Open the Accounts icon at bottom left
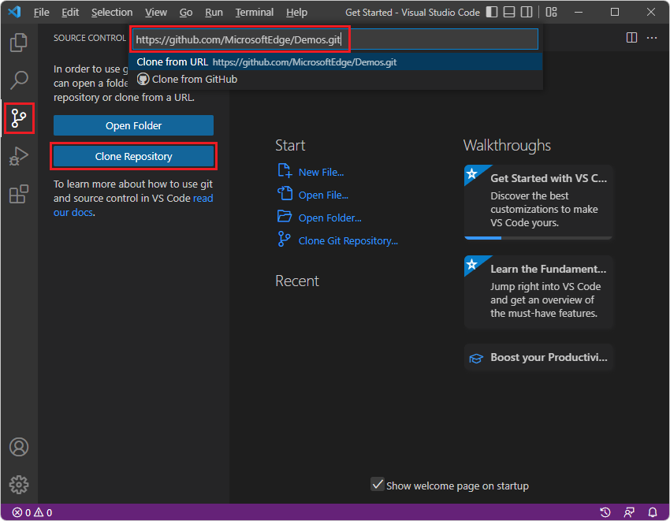This screenshot has width=670, height=521. click(x=18, y=447)
